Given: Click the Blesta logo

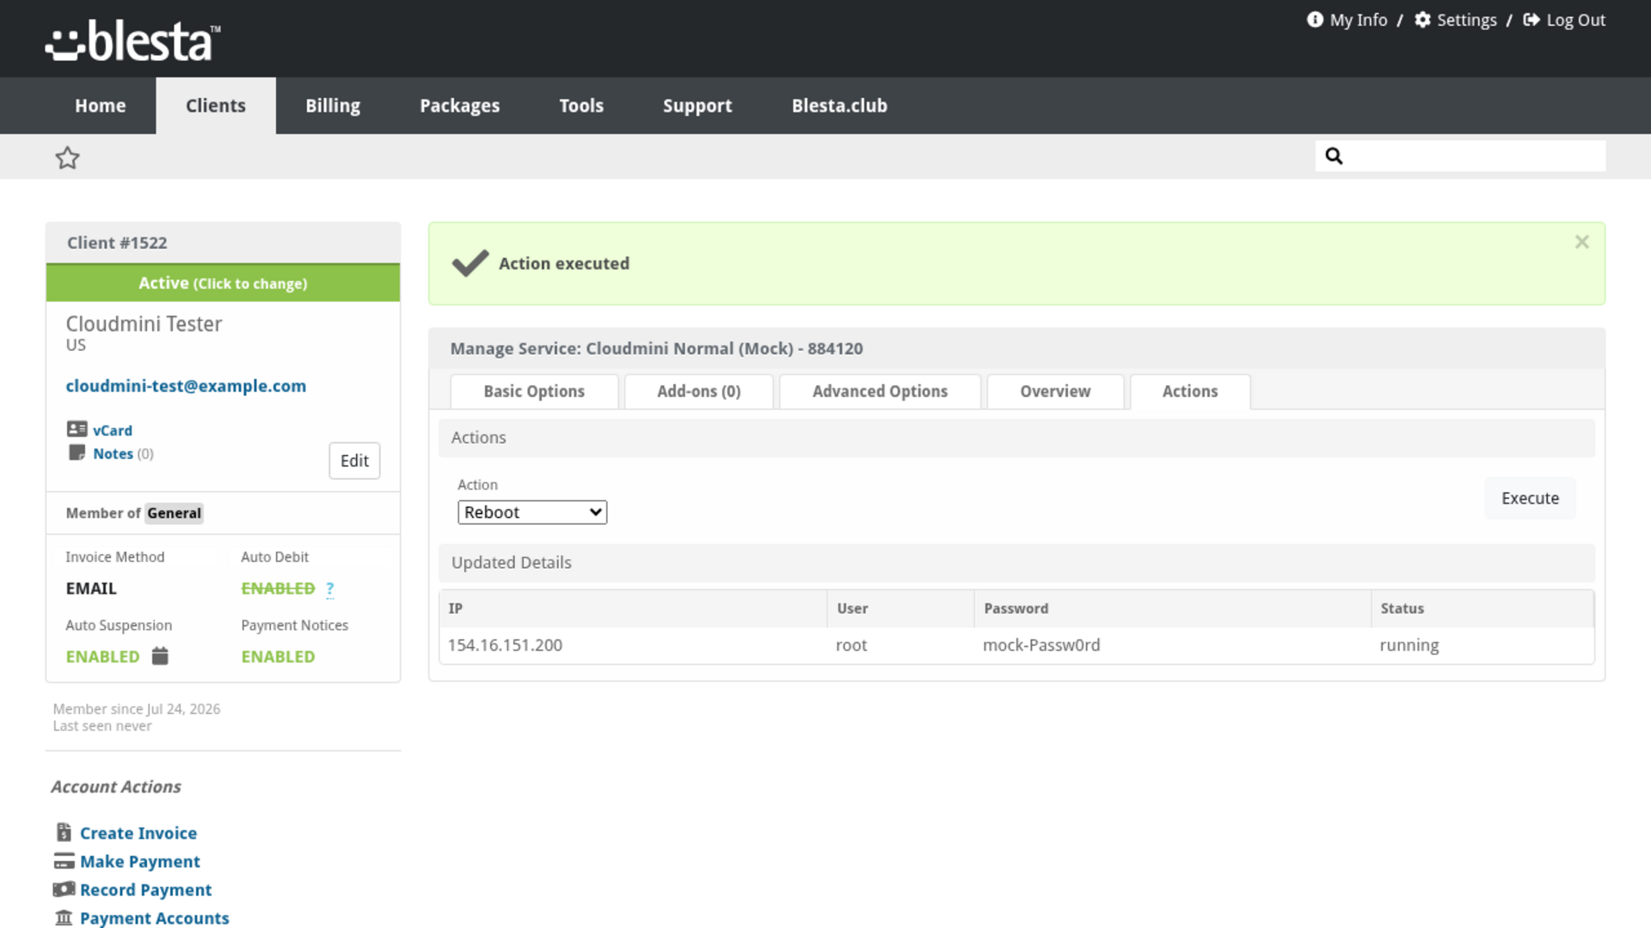Looking at the screenshot, I should [132, 41].
